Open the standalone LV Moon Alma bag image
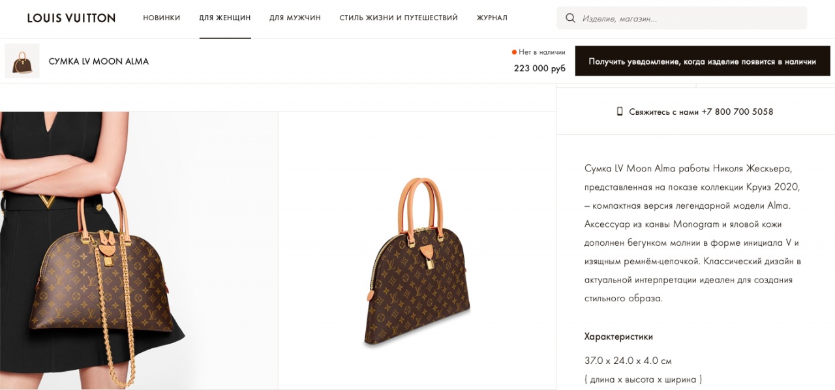The height and width of the screenshot is (390, 835). tap(417, 261)
